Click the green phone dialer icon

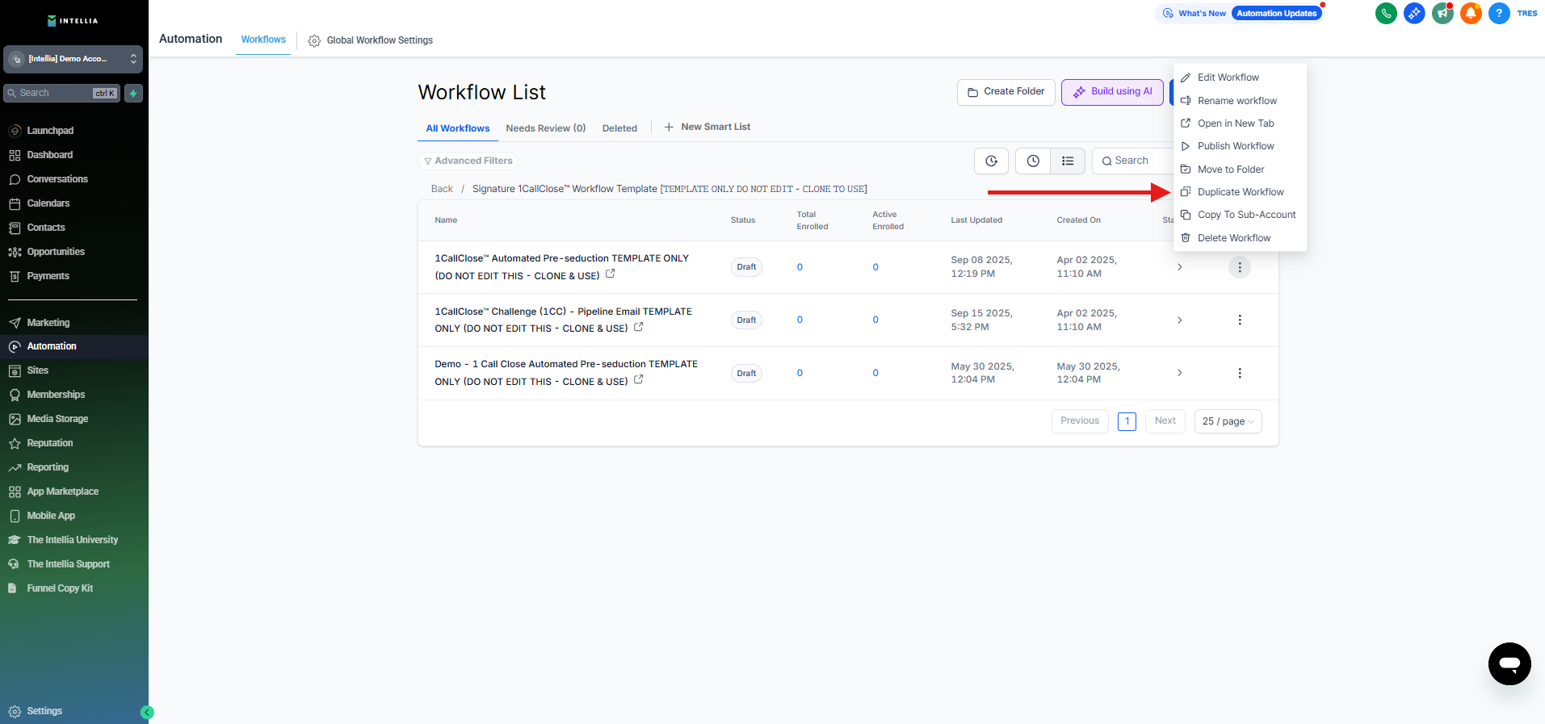point(1386,13)
